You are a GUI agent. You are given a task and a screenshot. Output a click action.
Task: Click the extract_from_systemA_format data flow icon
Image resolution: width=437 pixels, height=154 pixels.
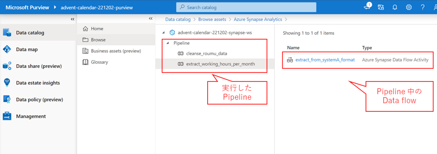click(x=290, y=60)
